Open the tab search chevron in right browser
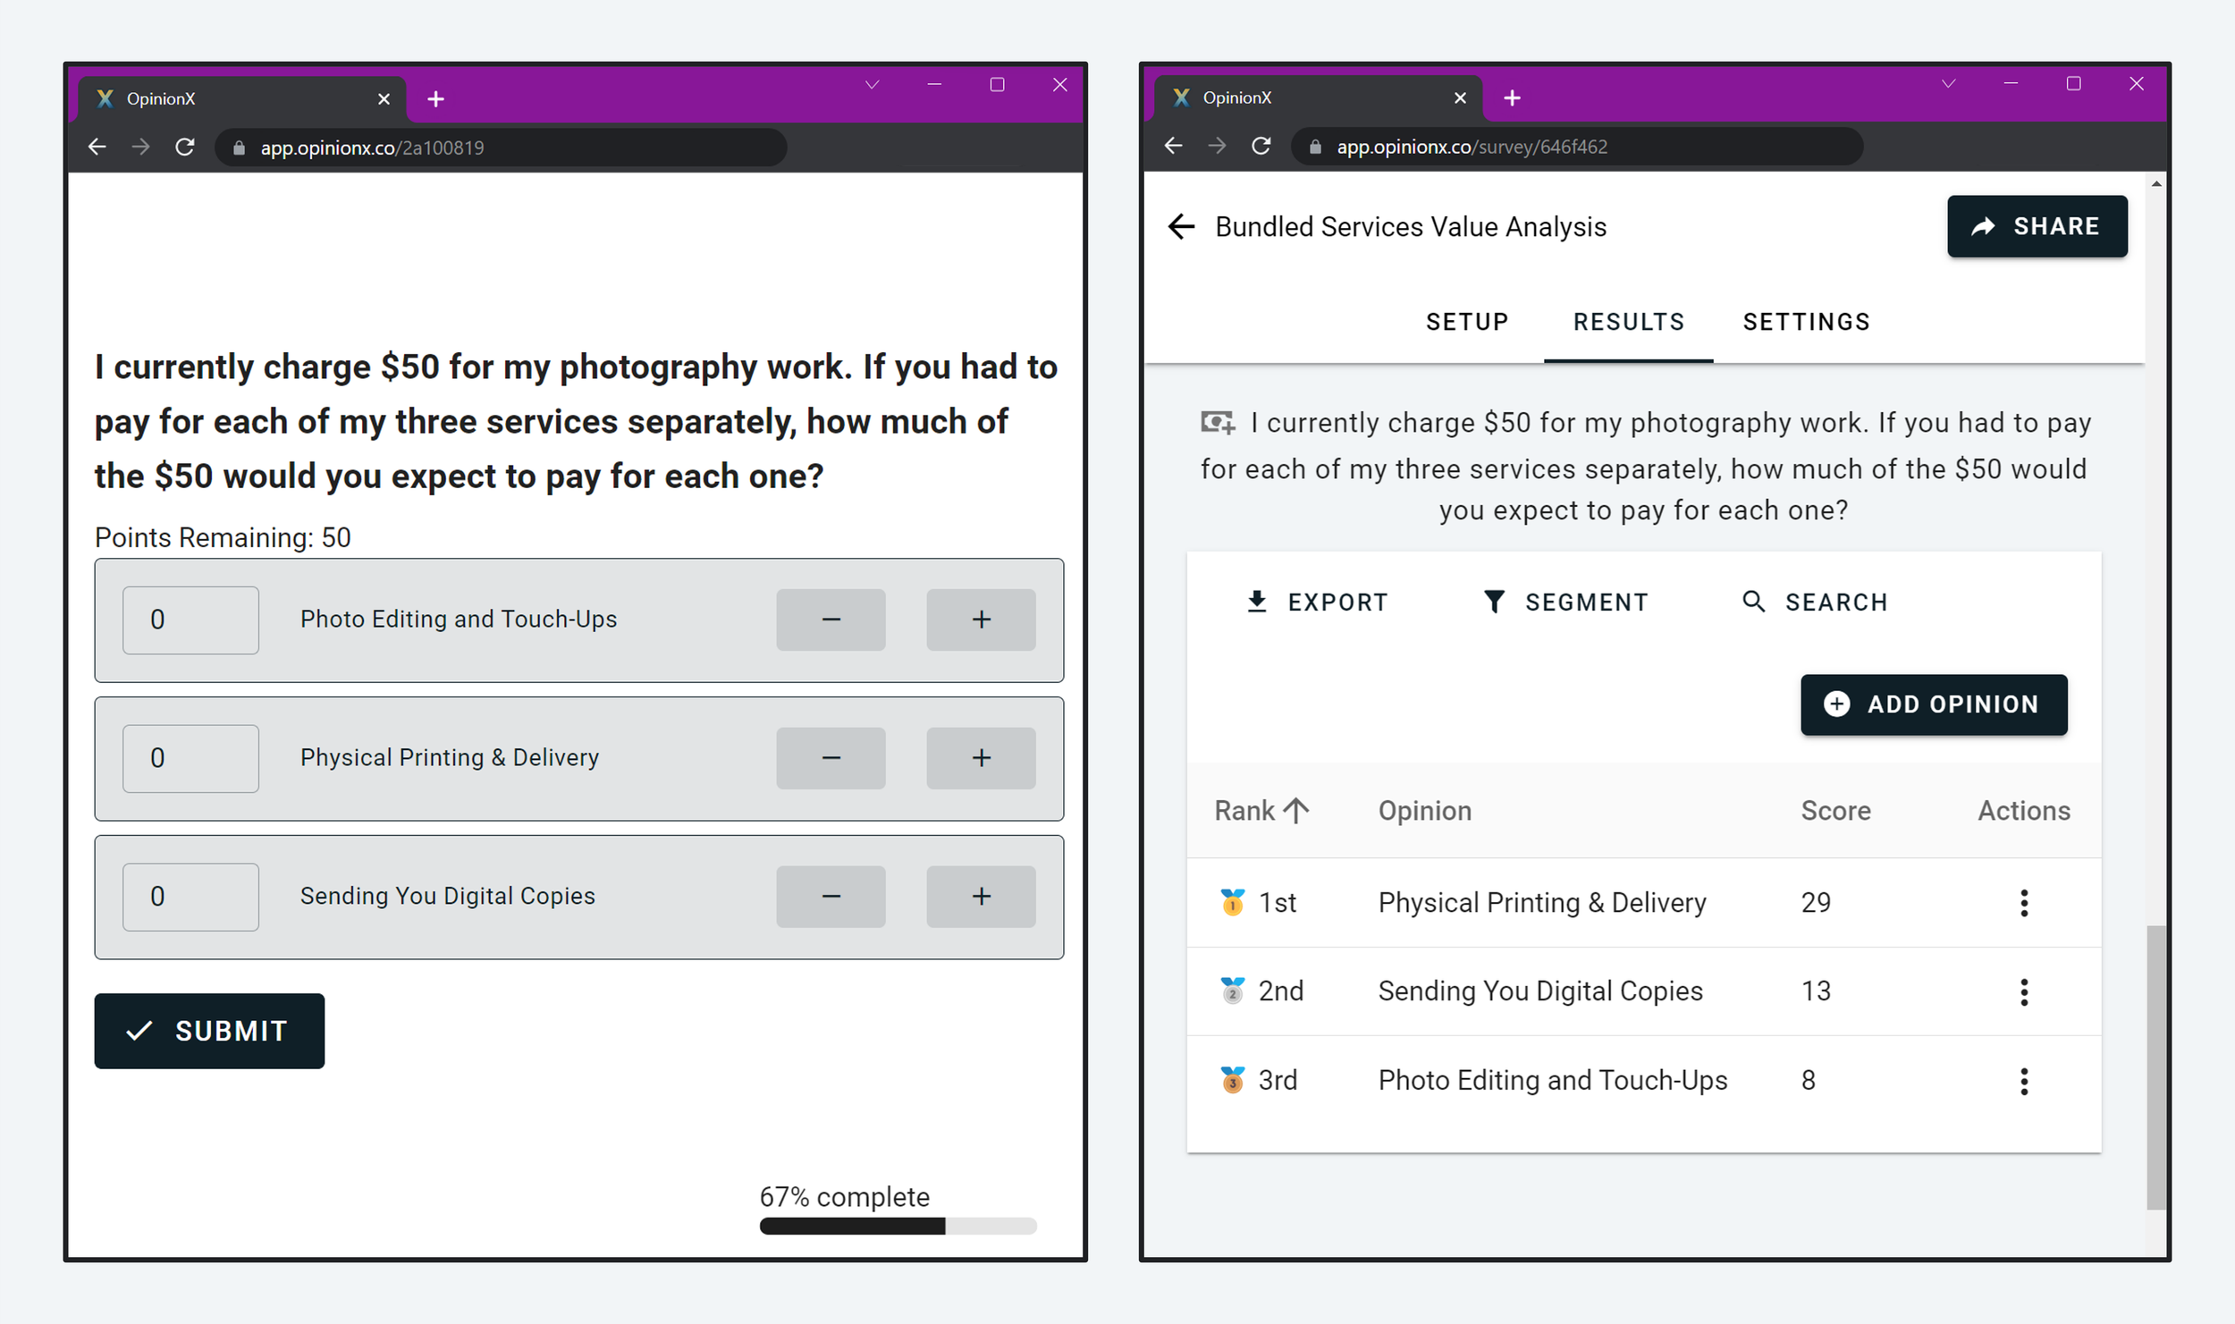The height and width of the screenshot is (1324, 2235). coord(1948,84)
